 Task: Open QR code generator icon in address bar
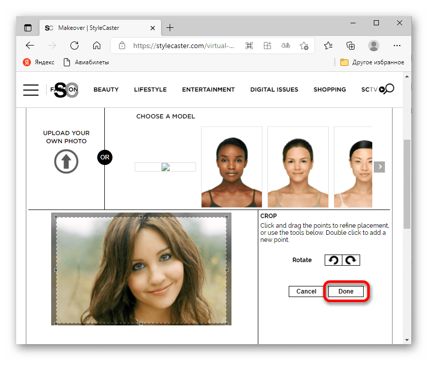249,46
